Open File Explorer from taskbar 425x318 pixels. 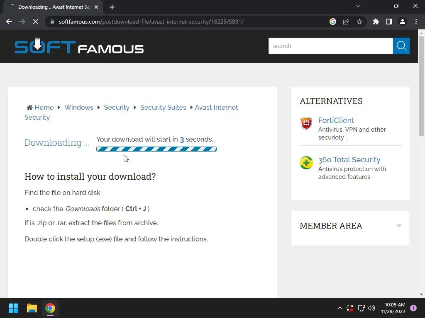pos(32,308)
